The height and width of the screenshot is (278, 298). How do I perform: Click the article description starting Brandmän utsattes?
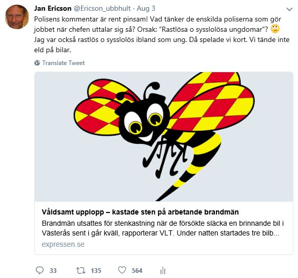[x=163, y=228]
